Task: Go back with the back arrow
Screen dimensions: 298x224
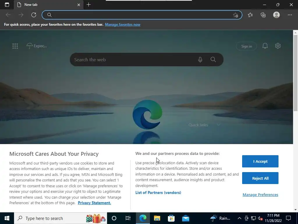Action: 8,15
